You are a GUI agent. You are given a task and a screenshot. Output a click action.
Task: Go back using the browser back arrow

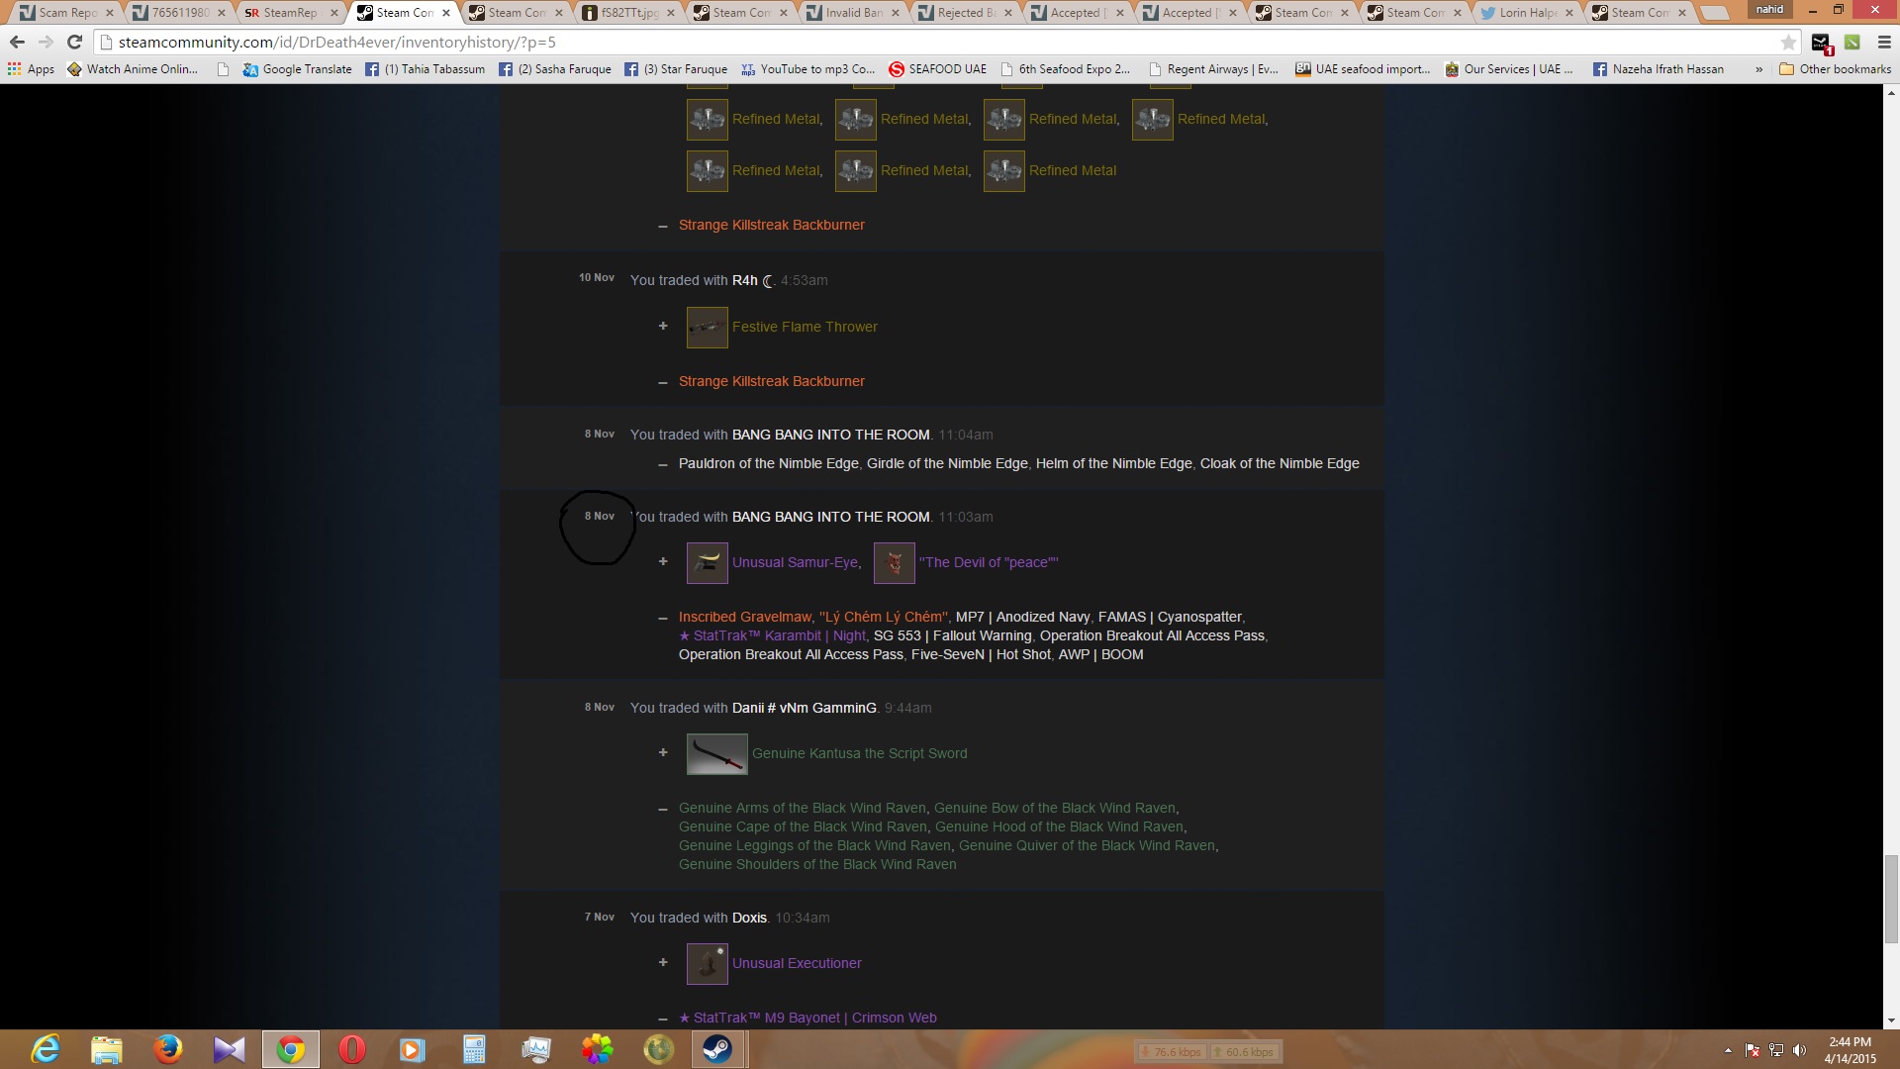(x=17, y=43)
